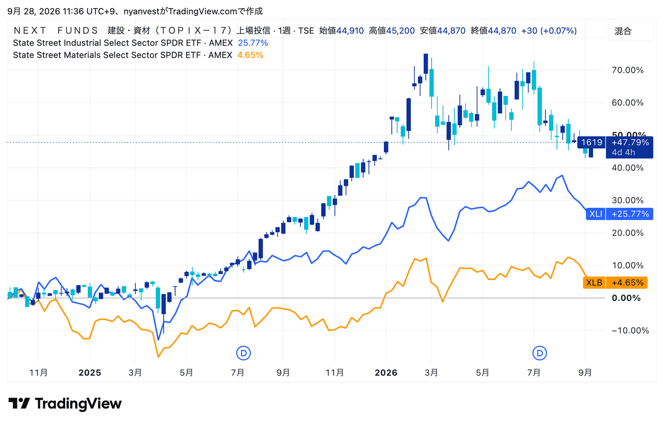Click the 1619 symbol price label
This screenshot has height=425, width=664.
tap(591, 142)
